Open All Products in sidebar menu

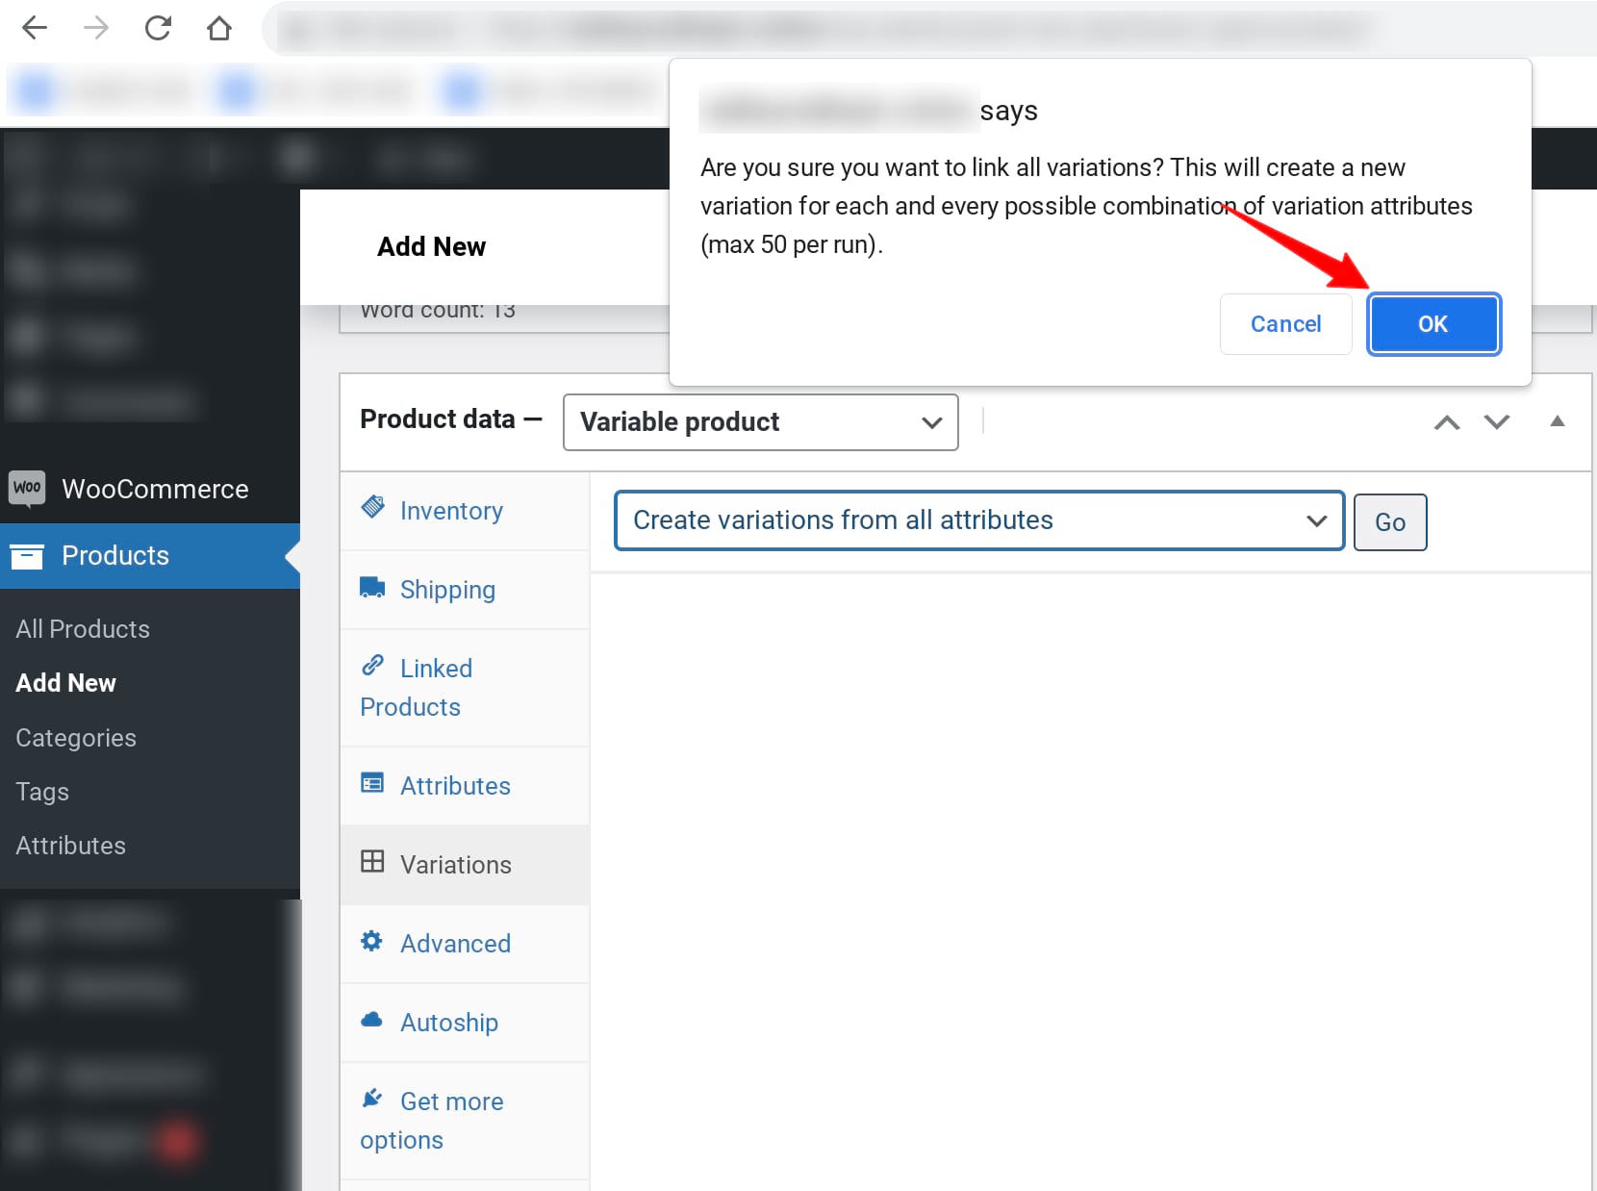coord(83,629)
